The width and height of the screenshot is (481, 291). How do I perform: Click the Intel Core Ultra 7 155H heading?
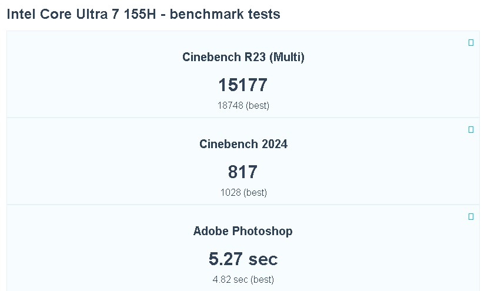(x=85, y=14)
